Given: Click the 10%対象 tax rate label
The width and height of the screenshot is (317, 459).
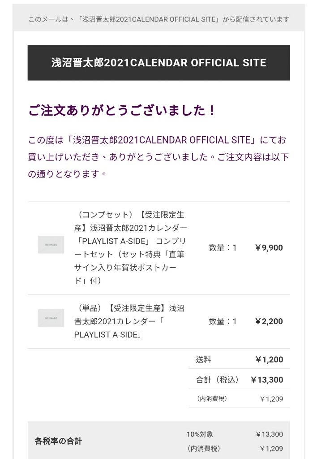Looking at the screenshot, I should point(200,434).
